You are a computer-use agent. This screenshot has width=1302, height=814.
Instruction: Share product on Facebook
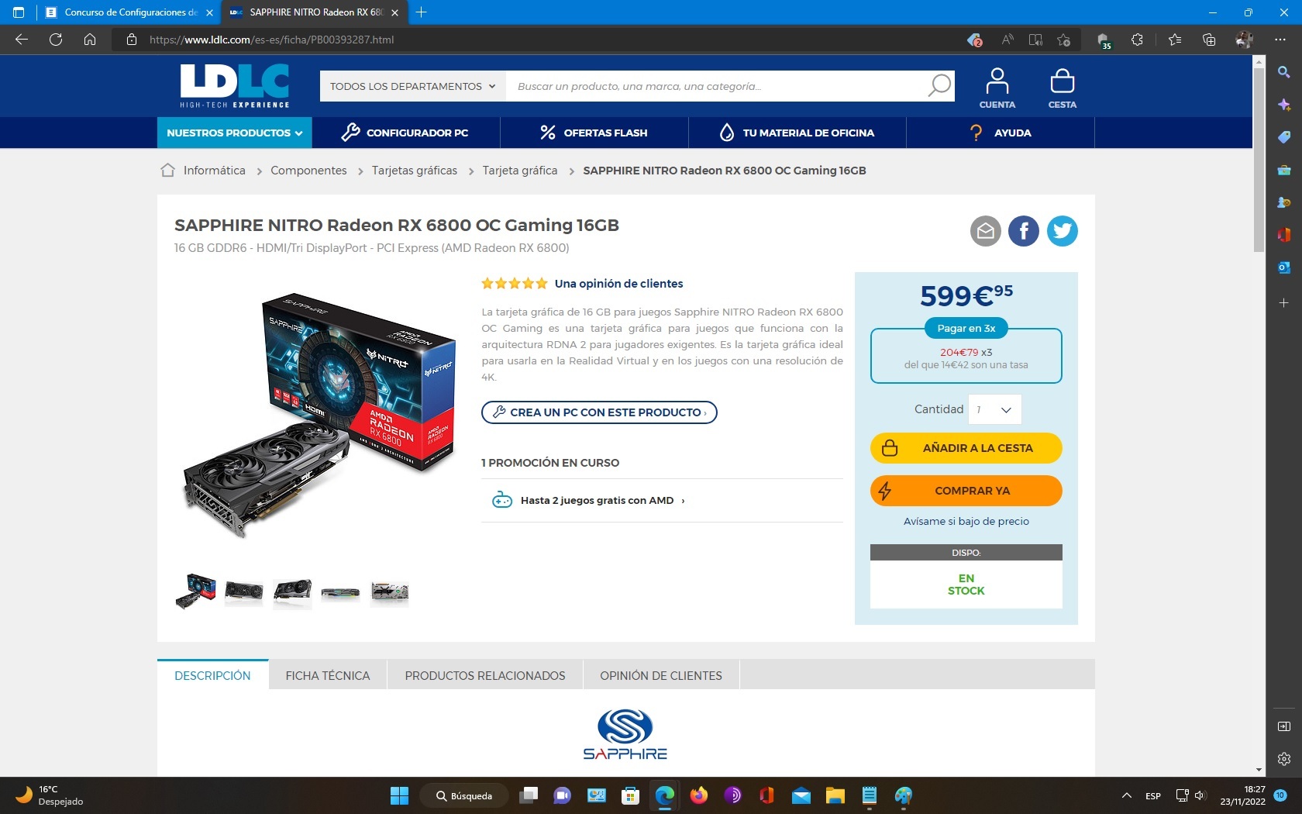click(x=1023, y=231)
